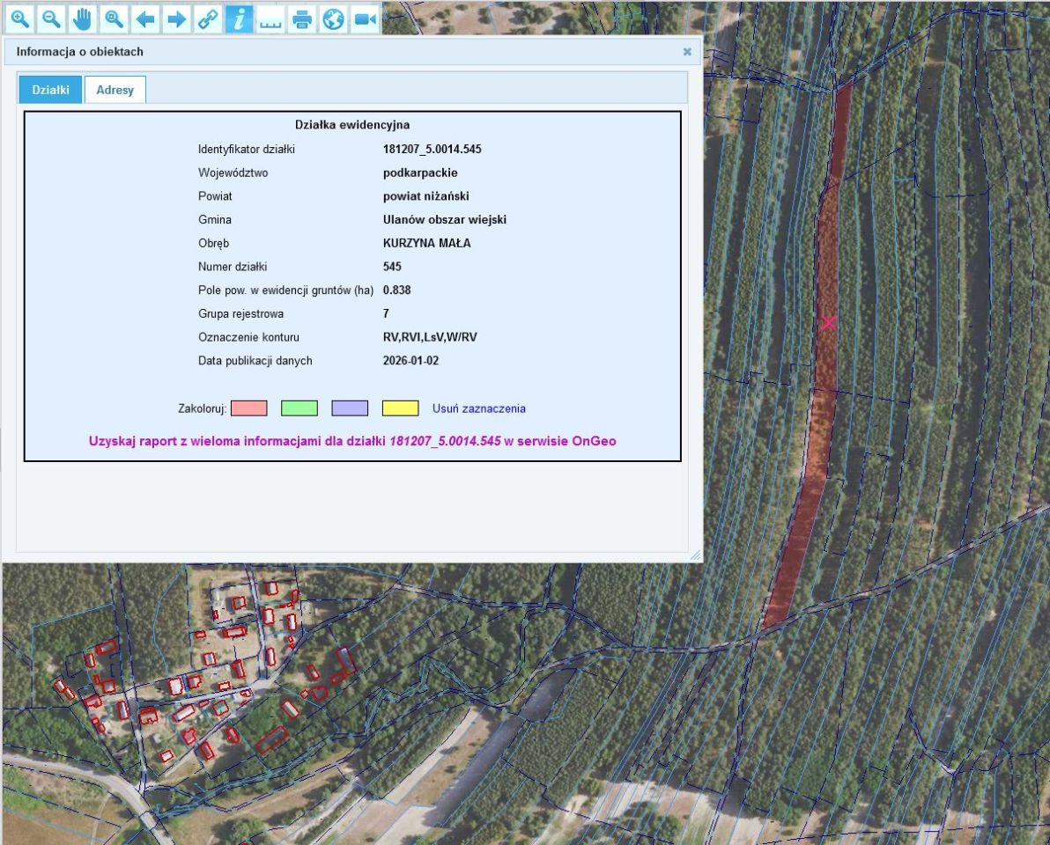This screenshot has width=1050, height=845.
Task: Open the OnGeo report link
Action: click(x=352, y=441)
